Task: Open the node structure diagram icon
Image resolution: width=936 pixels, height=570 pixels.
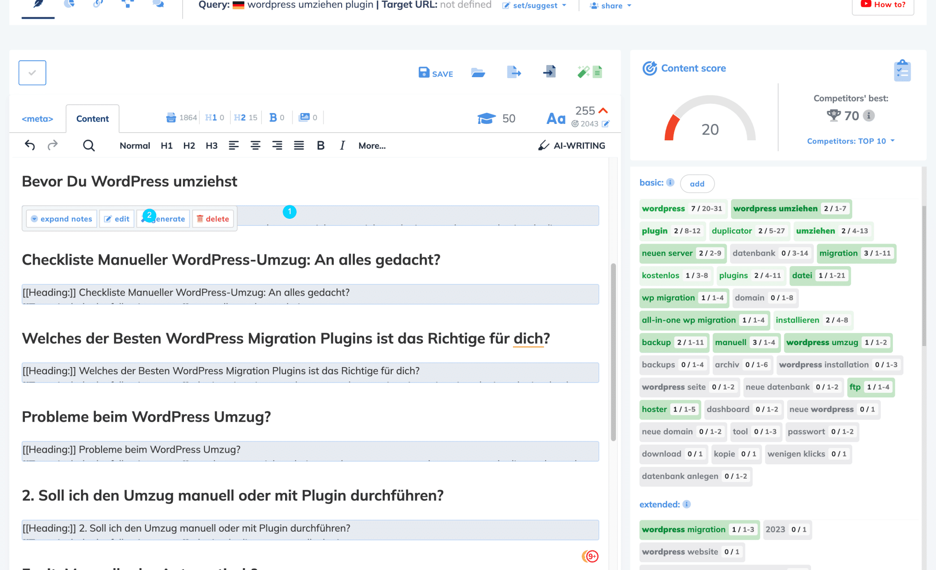Action: pos(127,4)
